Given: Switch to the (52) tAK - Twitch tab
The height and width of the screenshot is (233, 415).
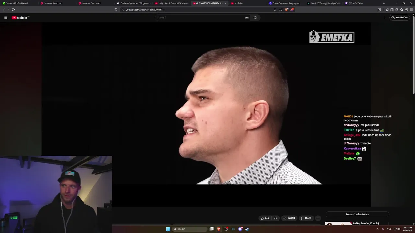Looking at the screenshot, I should (x=362, y=3).
